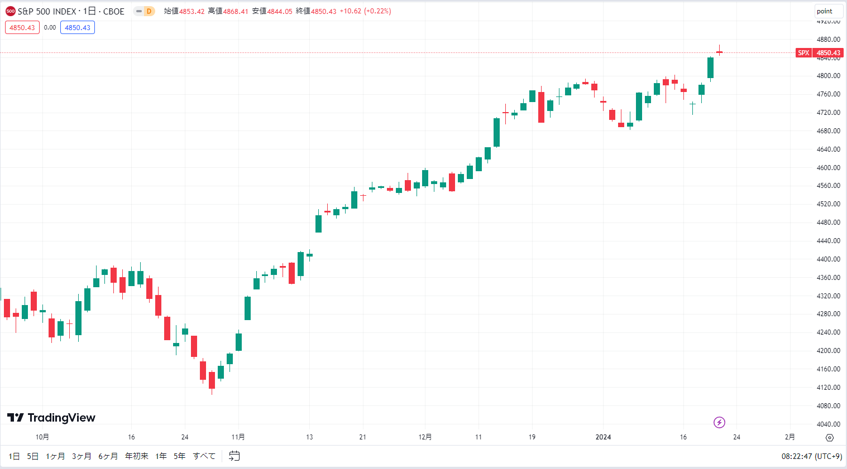Viewport: 847px width, 469px height.
Task: Click the 4600.00 price axis label
Action: click(828, 168)
